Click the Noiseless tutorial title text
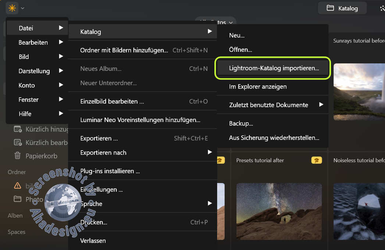The height and width of the screenshot is (250, 385). 359,160
